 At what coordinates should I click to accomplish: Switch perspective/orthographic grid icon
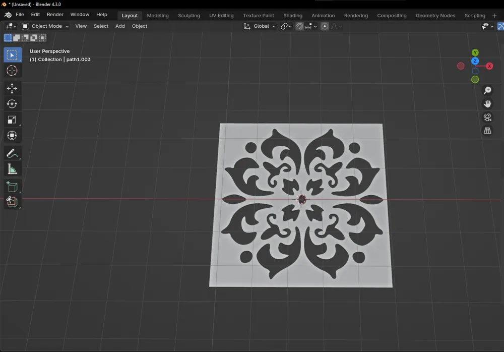pyautogui.click(x=487, y=131)
